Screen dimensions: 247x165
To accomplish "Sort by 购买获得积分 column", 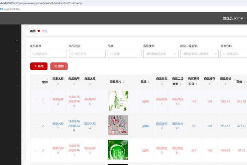I will pyautogui.click(x=197, y=84).
